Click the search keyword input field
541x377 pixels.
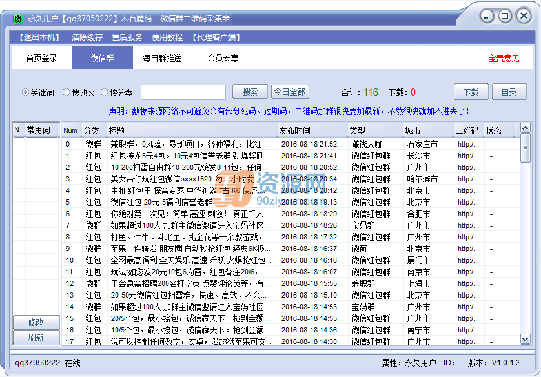183,92
